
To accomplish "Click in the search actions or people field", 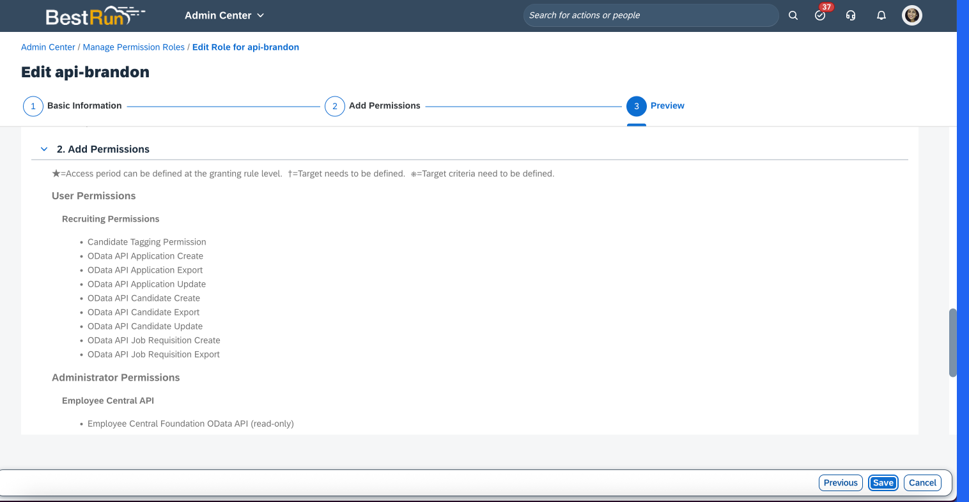I will coord(651,15).
